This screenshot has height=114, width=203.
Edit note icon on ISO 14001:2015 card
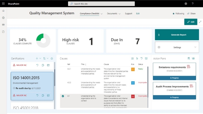pyautogui.click(x=43, y=95)
